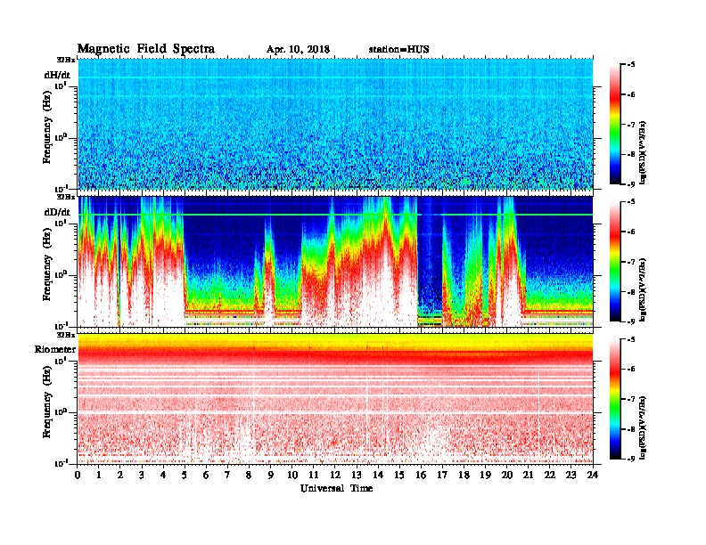
Task: Click the Riometer spectrogram plot area
Action: (x=335, y=398)
